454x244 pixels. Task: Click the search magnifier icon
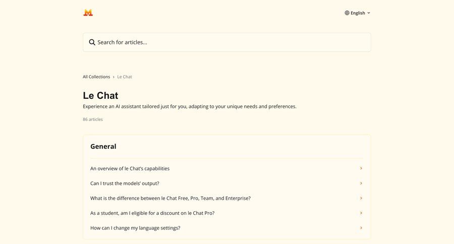[x=92, y=42]
